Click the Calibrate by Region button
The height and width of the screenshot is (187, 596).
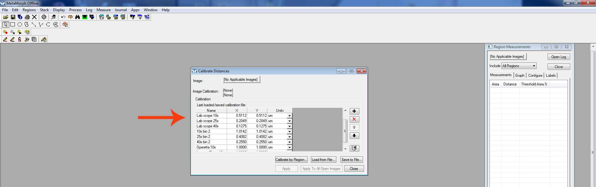point(291,160)
